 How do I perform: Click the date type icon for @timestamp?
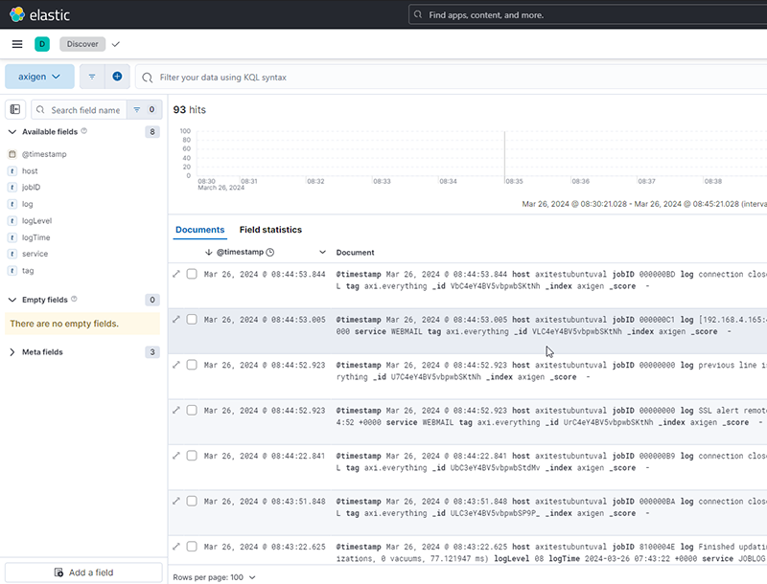(x=12, y=154)
